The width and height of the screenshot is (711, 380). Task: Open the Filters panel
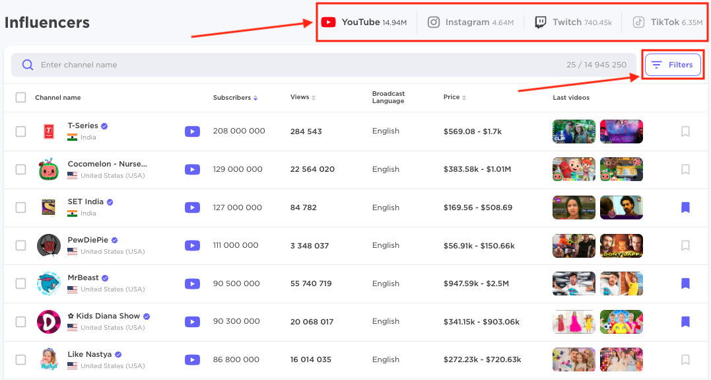point(673,65)
